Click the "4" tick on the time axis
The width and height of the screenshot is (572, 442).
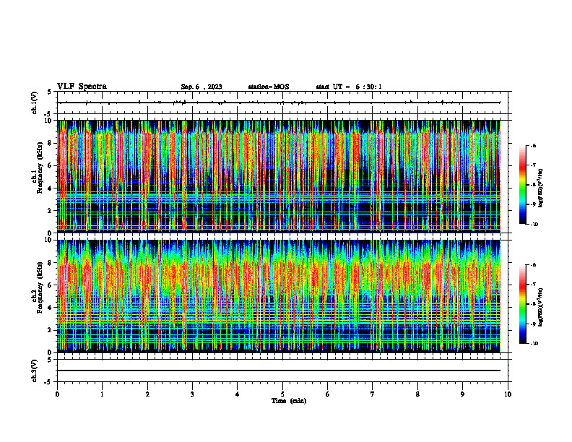pyautogui.click(x=238, y=394)
